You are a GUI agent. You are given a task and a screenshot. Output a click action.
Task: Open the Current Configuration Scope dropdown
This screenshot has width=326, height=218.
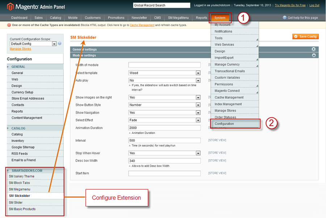(x=33, y=44)
